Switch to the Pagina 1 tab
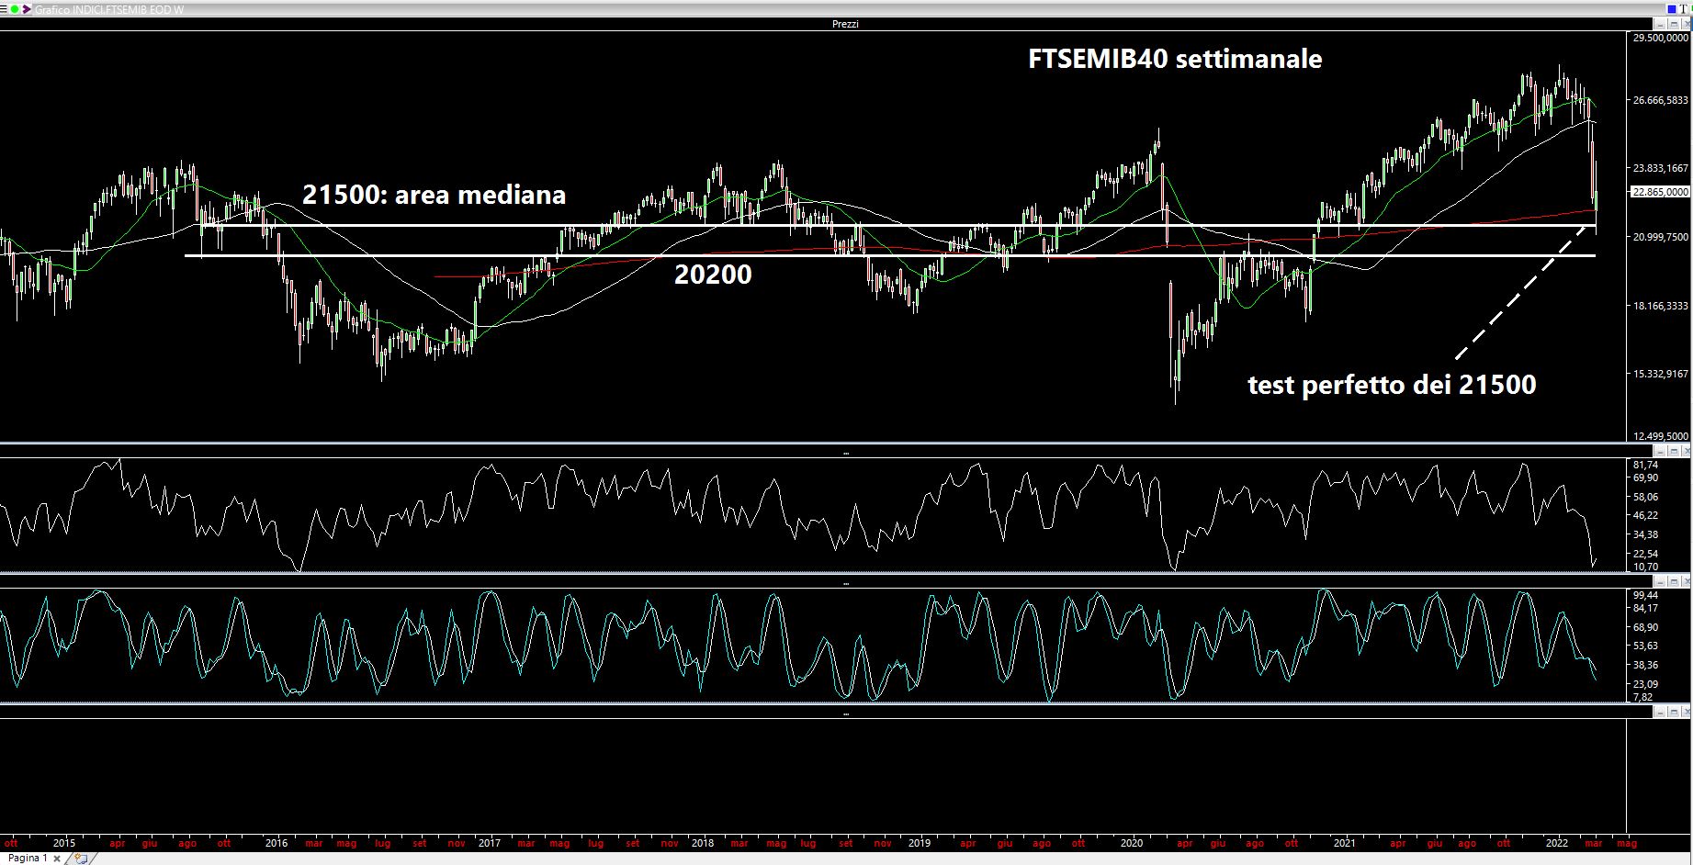 (27, 858)
